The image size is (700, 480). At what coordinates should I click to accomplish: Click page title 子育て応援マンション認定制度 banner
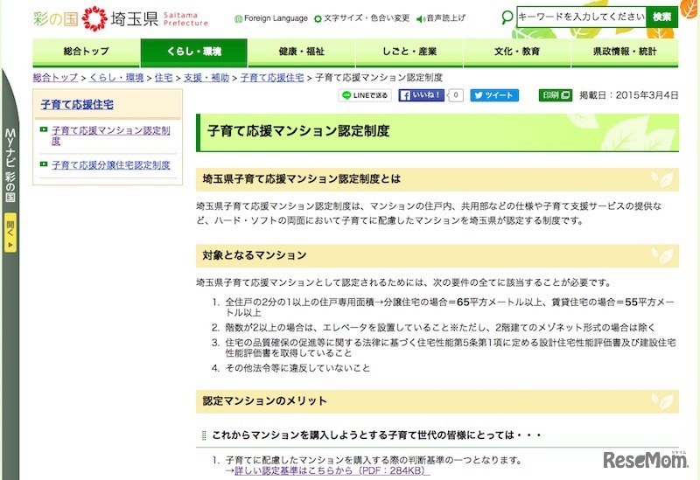point(437,132)
